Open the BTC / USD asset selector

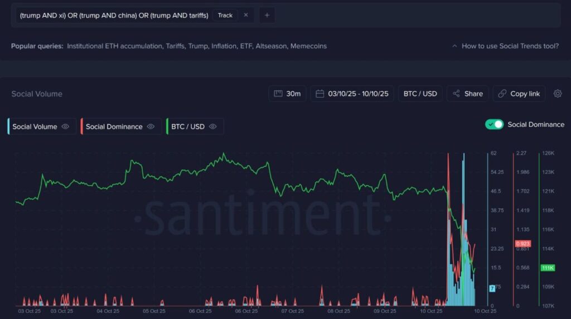click(420, 94)
